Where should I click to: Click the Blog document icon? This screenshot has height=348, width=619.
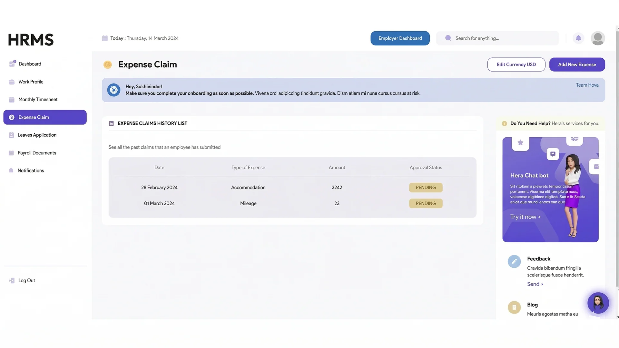[514, 307]
